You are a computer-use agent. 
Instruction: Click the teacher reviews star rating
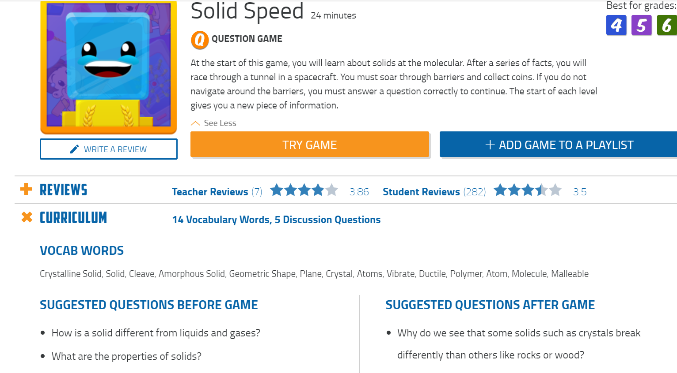pyautogui.click(x=304, y=190)
